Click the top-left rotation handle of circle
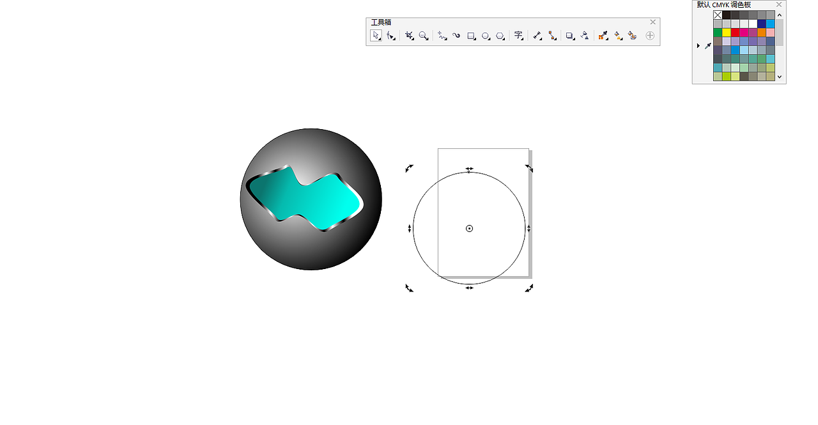 tap(409, 168)
